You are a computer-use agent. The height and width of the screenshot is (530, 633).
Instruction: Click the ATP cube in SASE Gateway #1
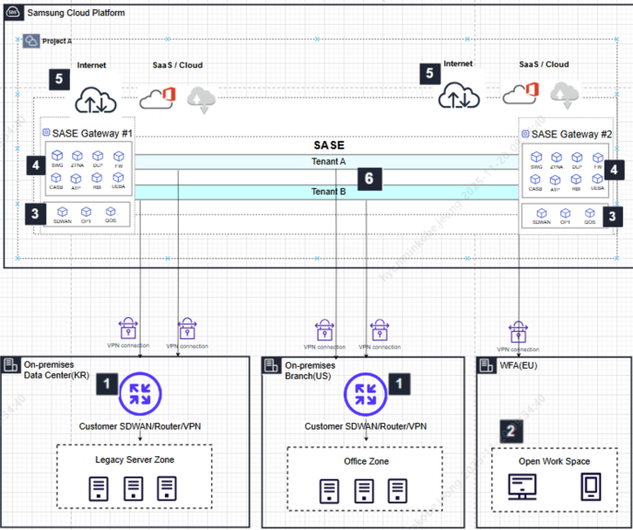coord(76,178)
